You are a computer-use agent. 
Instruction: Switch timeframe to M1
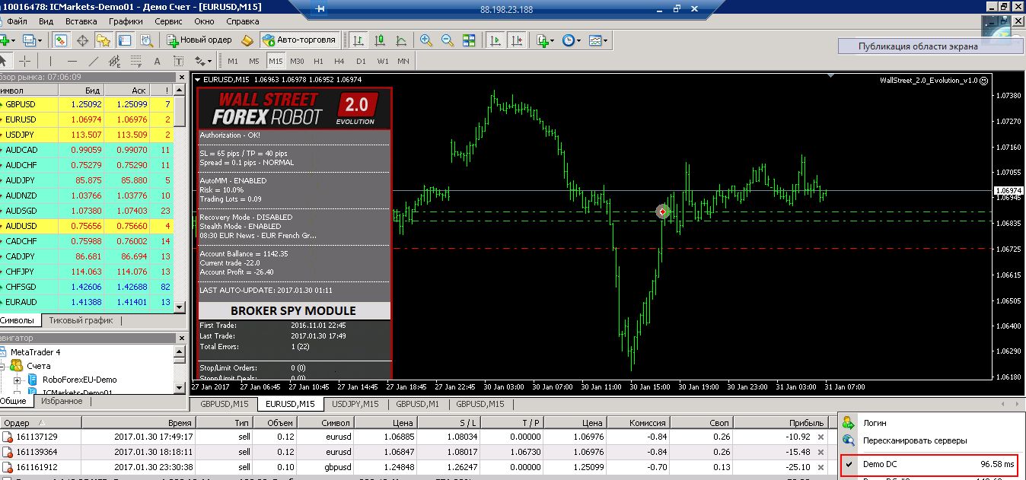[x=233, y=61]
